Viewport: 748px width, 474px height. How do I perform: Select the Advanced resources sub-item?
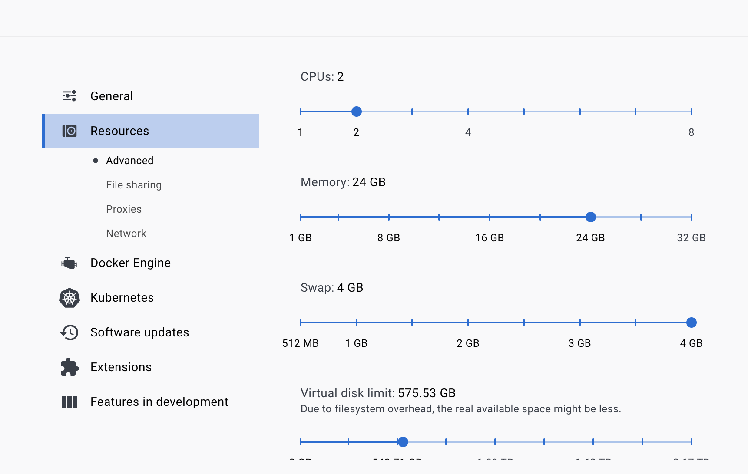[129, 161]
